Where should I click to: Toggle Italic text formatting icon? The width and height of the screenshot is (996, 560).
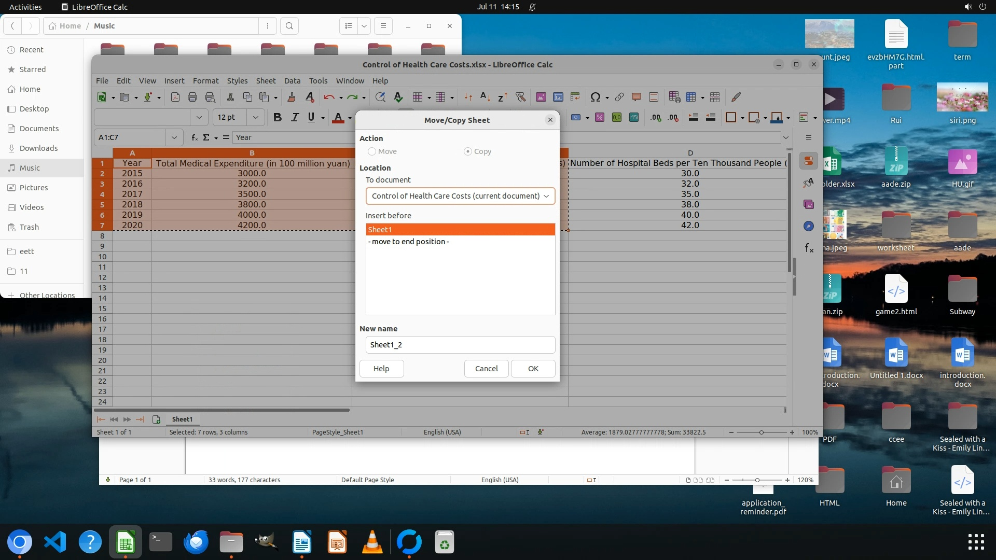(295, 117)
